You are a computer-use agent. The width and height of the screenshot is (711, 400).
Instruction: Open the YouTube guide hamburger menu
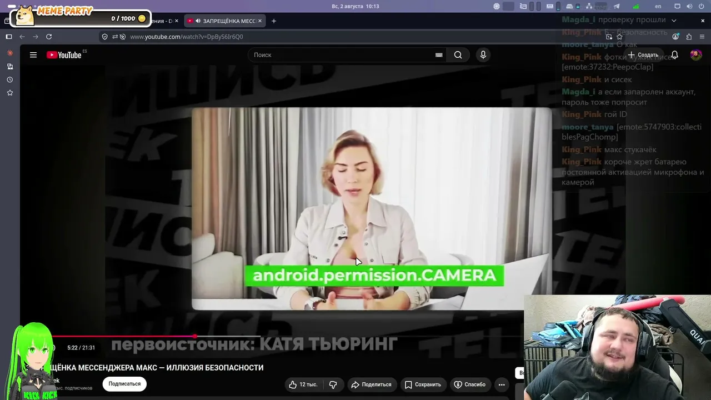pos(33,55)
